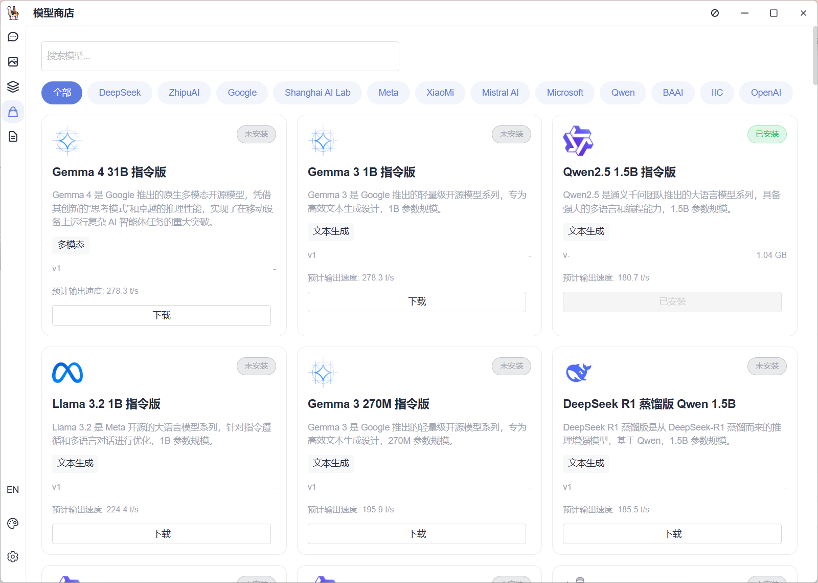Click DeepSeek R1 蒸馏版 Qwen 1.5B title
This screenshot has height=583, width=818.
pos(649,404)
